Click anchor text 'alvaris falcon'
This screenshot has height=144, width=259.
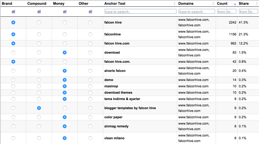click(115, 70)
